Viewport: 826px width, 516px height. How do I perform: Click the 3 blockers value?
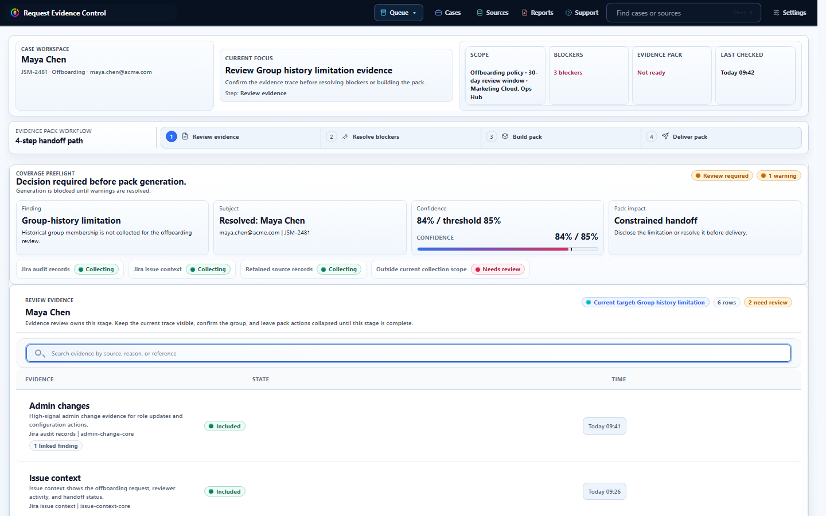point(568,73)
